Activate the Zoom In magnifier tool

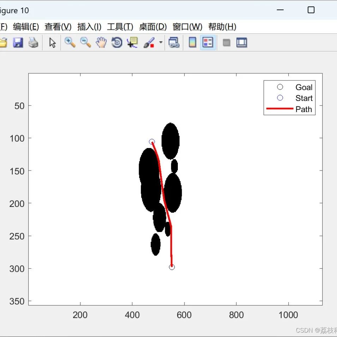coord(70,42)
